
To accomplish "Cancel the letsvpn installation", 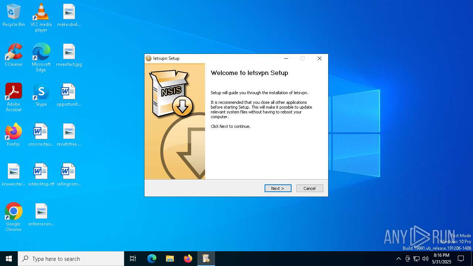I will (310, 188).
